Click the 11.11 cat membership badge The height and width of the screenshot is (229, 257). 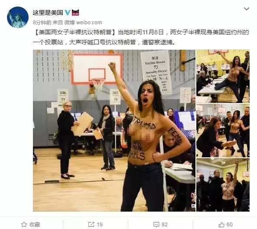click(75, 13)
